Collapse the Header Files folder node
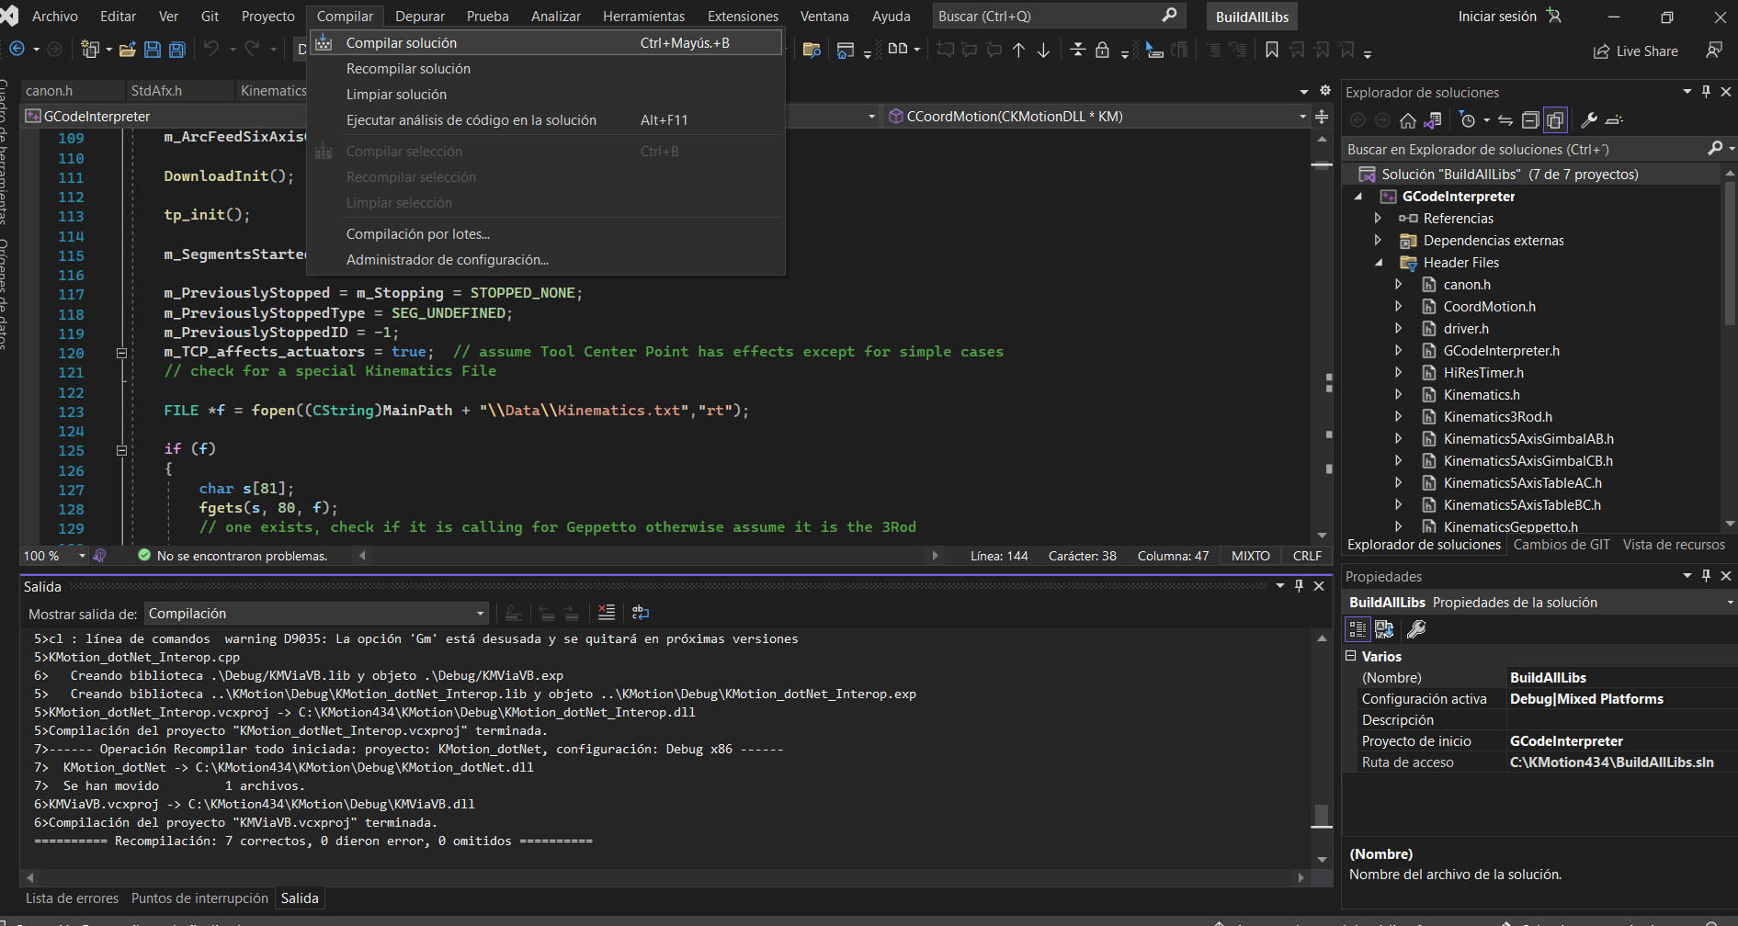Image resolution: width=1738 pixels, height=926 pixels. pos(1379,263)
